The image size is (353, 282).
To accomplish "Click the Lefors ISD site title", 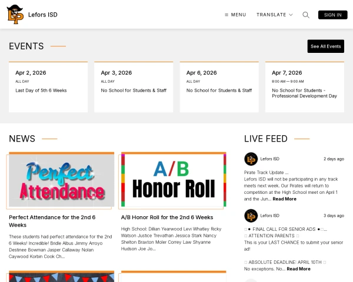I will tap(43, 15).
